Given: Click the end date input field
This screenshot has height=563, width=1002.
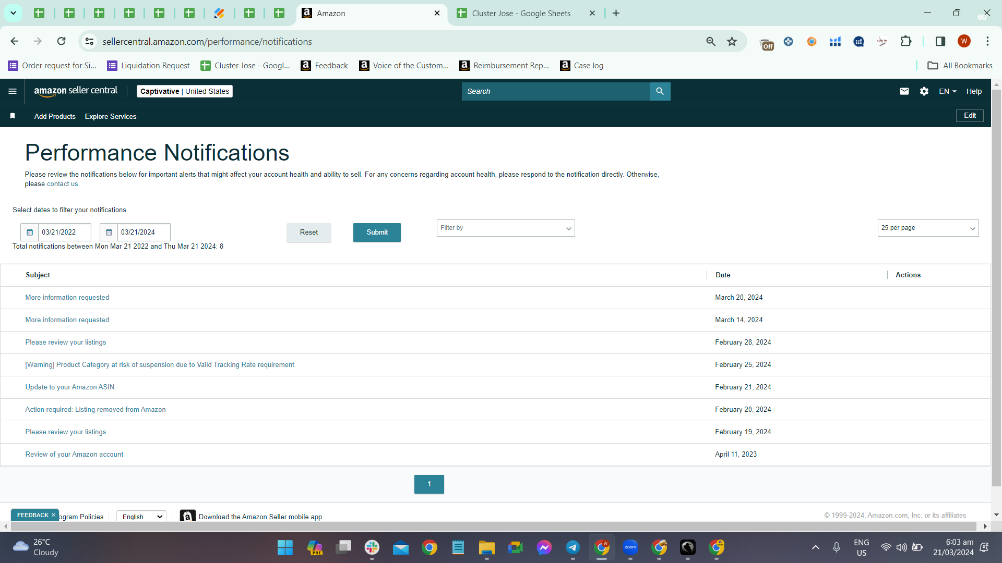Looking at the screenshot, I should point(144,232).
